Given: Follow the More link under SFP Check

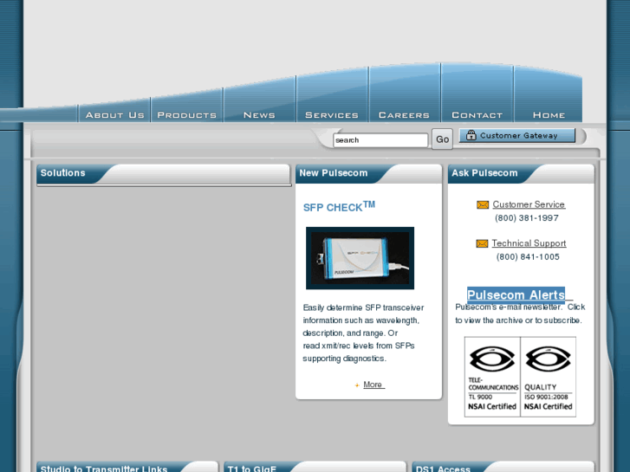Looking at the screenshot, I should click(x=373, y=385).
